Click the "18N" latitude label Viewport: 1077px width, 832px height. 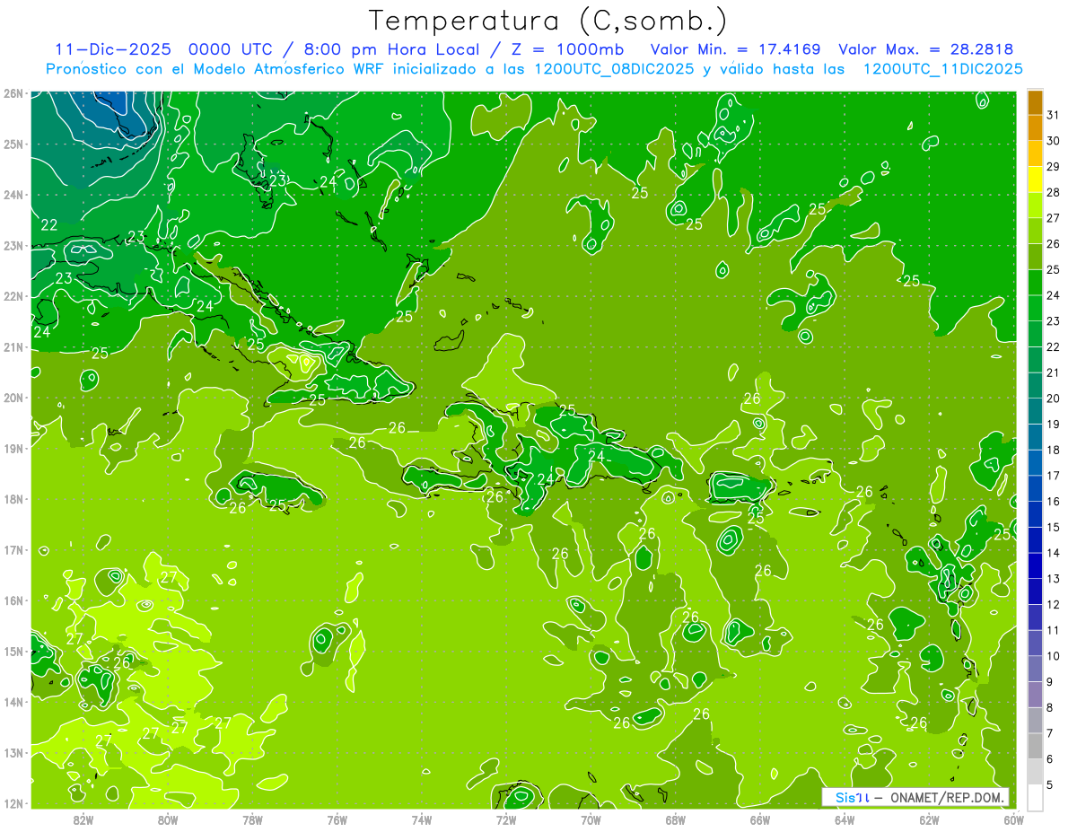[x=13, y=499]
